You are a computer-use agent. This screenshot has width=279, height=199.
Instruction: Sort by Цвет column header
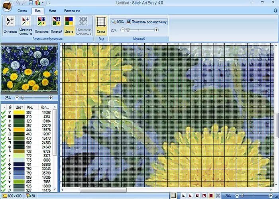pyautogui.click(x=19, y=107)
